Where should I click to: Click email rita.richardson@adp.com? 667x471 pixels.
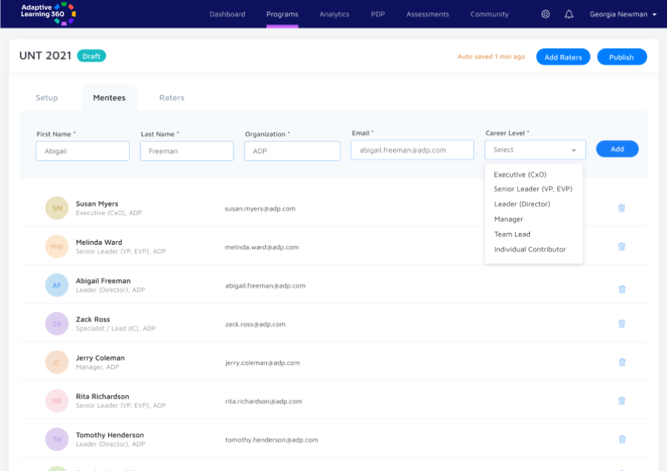pos(263,401)
